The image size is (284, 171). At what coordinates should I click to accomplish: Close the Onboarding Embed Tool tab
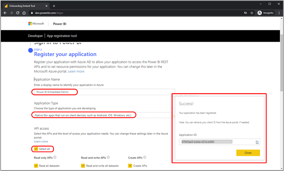(x=46, y=6)
